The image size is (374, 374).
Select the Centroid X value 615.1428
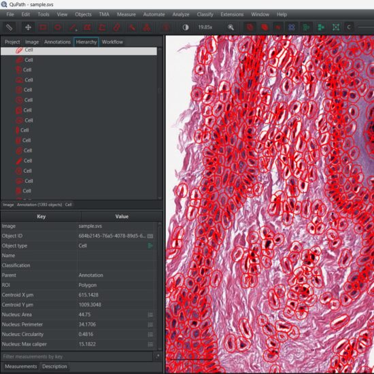click(88, 295)
